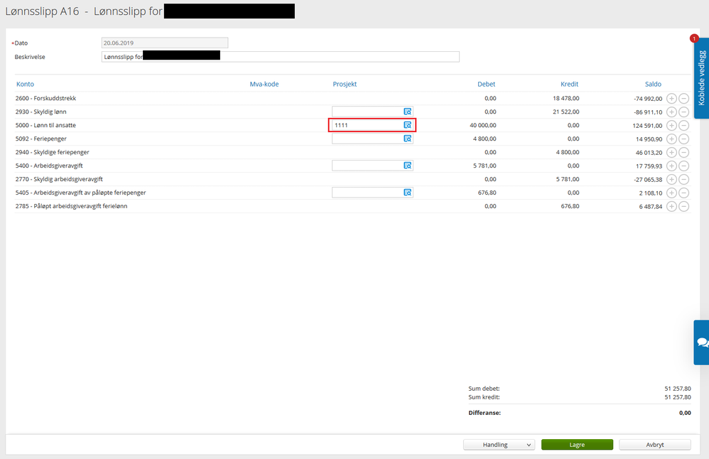
Task: Open project search on 5000 Lønn til ansatte
Action: click(x=407, y=125)
